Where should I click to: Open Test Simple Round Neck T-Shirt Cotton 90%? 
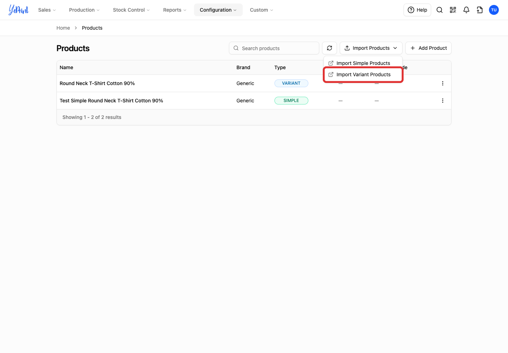(111, 101)
